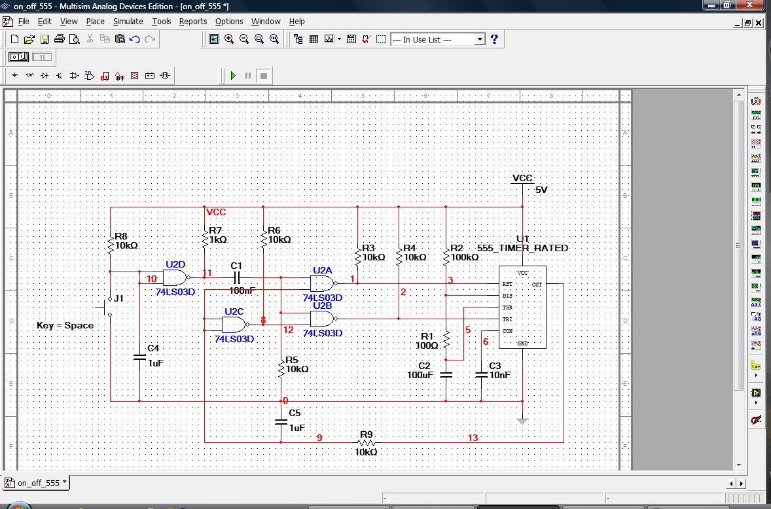Image resolution: width=771 pixels, height=509 pixels.
Task: Run the simulation with the green play button
Action: (x=233, y=76)
